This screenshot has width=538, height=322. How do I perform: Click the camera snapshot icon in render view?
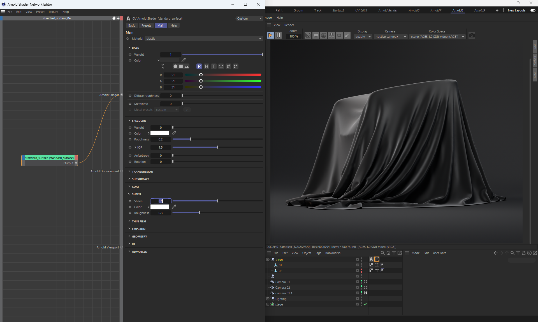(x=472, y=36)
